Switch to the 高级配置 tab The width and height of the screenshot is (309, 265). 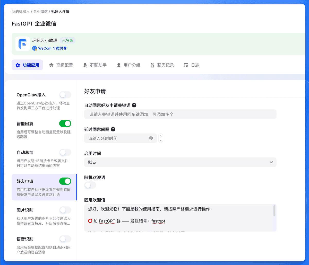click(61, 65)
